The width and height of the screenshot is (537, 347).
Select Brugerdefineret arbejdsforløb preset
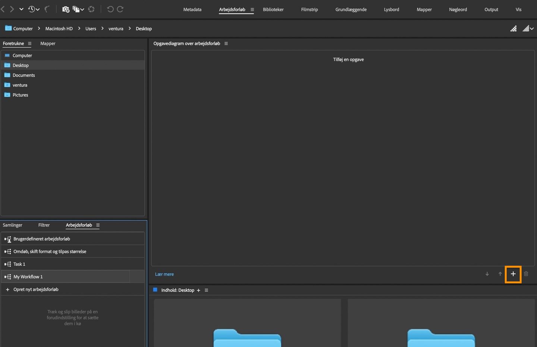[73, 239]
